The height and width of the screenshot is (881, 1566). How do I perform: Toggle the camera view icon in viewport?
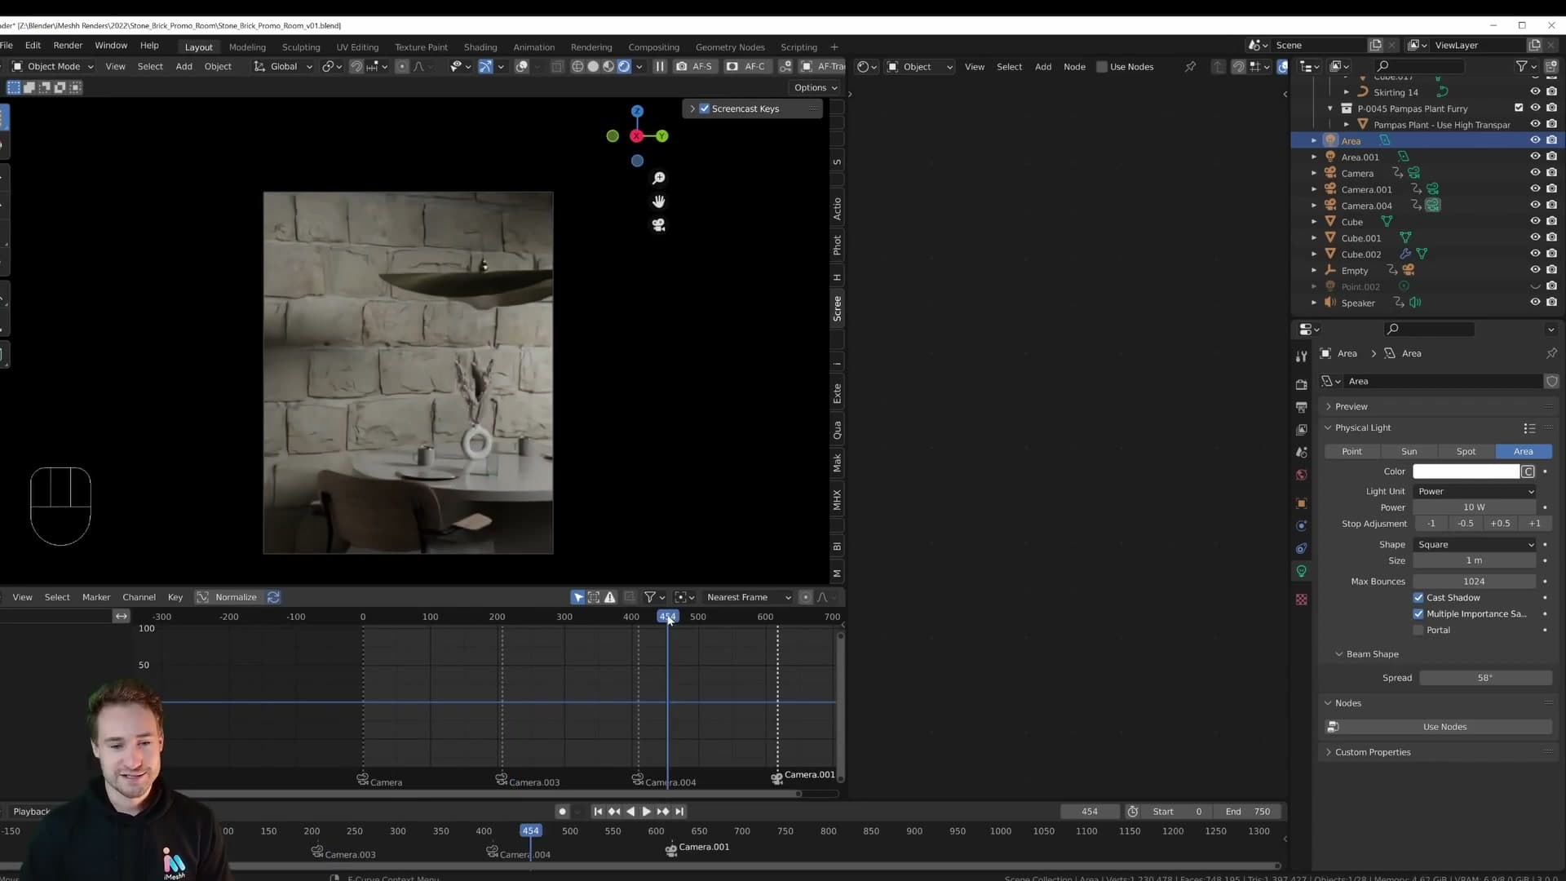tap(659, 225)
